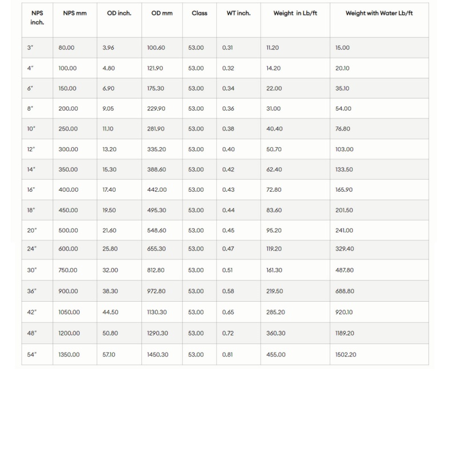Click the "Class" column header
This screenshot has width=458, height=458.
click(x=200, y=13)
